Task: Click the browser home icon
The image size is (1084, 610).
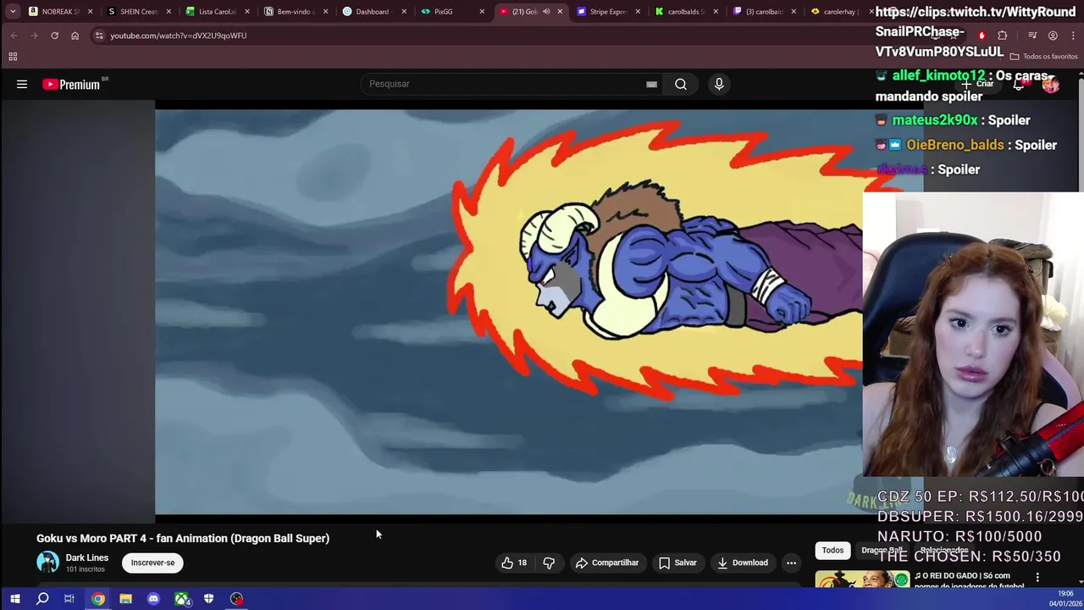Action: click(x=75, y=36)
